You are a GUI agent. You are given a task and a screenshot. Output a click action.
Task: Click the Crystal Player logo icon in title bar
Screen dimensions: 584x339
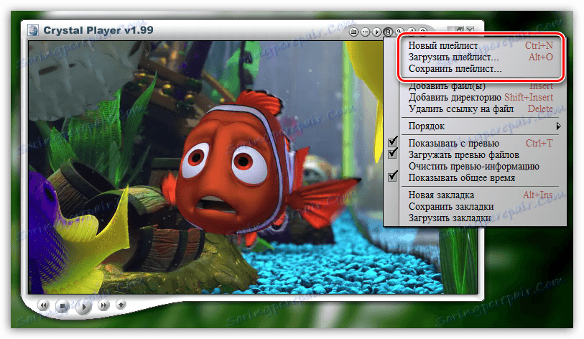coord(33,30)
